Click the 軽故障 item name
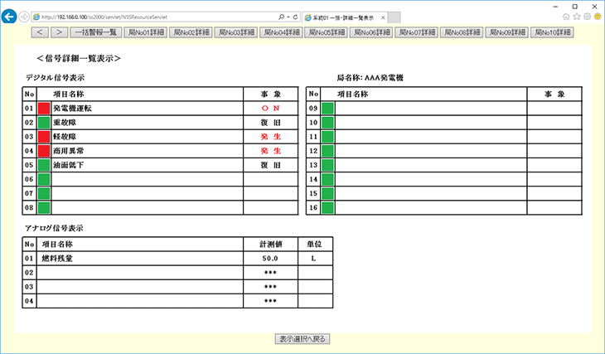The height and width of the screenshot is (354, 605). (65, 137)
